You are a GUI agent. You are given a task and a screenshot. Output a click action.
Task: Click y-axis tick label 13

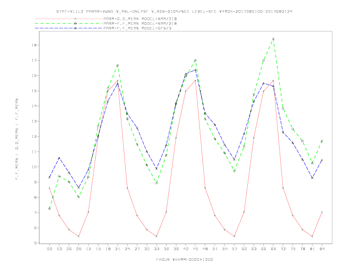click(x=34, y=121)
